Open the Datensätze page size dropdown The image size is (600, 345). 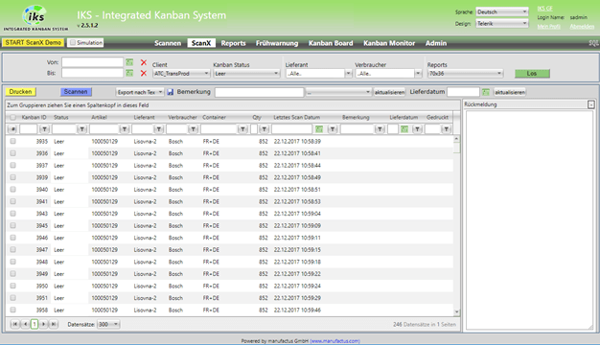click(x=108, y=324)
